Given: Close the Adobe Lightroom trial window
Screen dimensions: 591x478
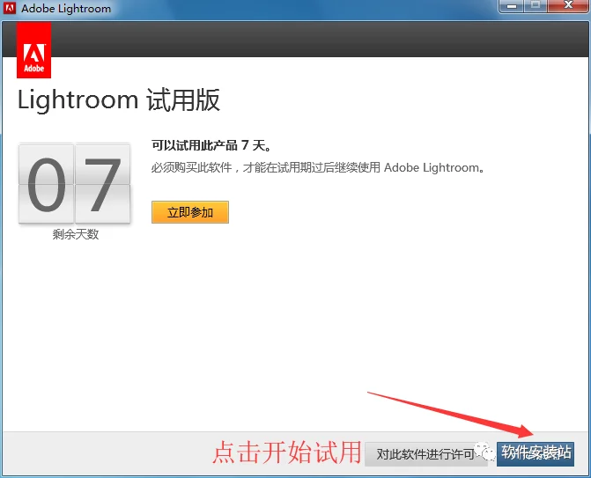Looking at the screenshot, I should (568, 6).
